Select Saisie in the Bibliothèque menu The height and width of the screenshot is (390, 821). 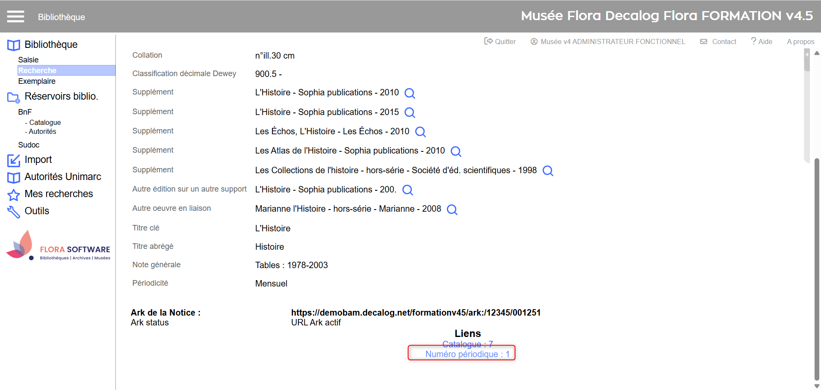pyautogui.click(x=28, y=60)
